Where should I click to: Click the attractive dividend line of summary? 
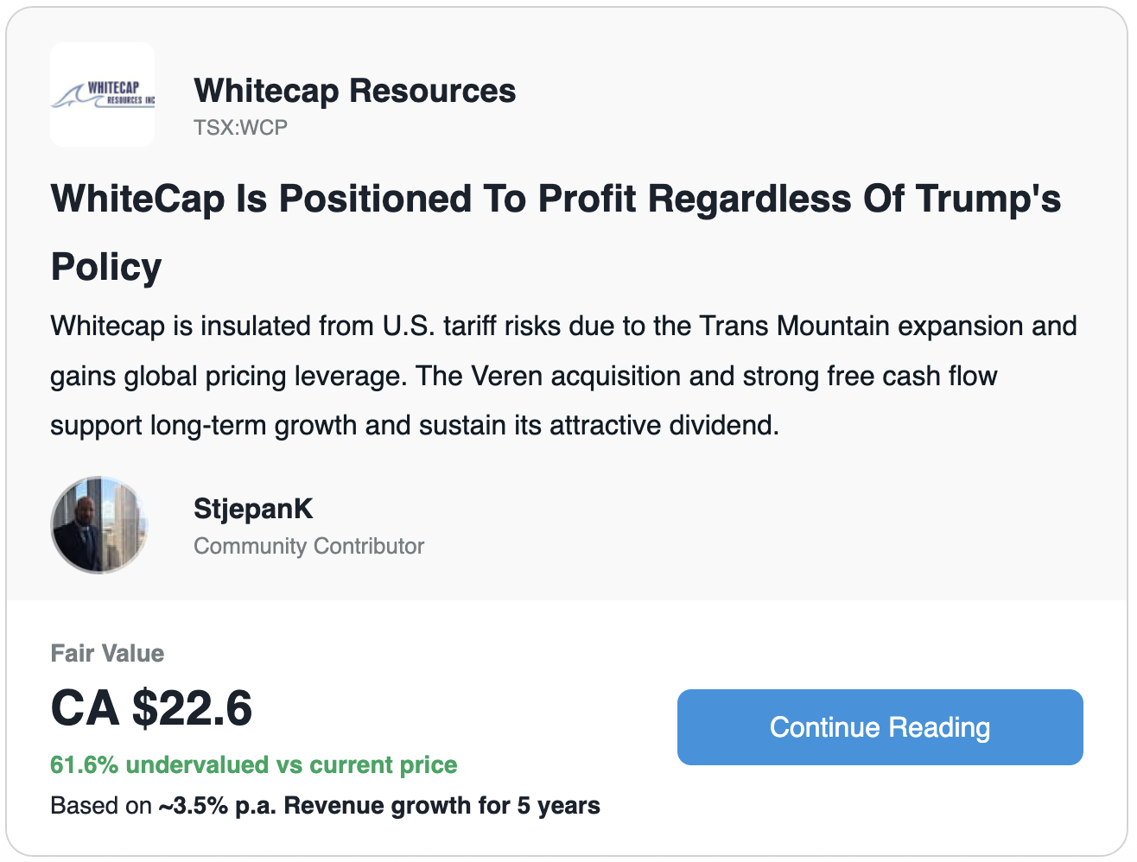[x=415, y=426]
